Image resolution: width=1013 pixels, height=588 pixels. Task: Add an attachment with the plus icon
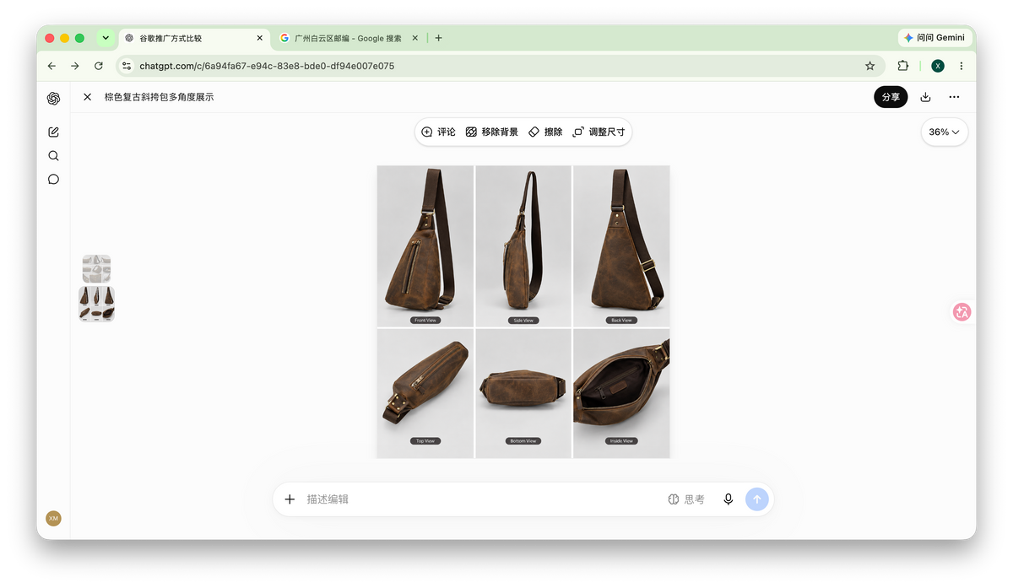(x=290, y=499)
